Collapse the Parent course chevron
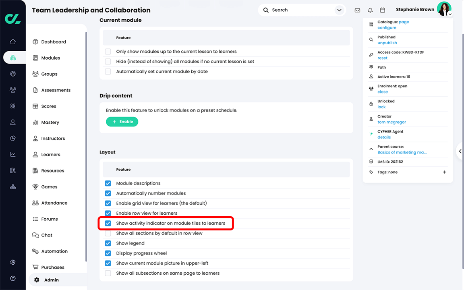This screenshot has height=290, width=464. [371, 149]
